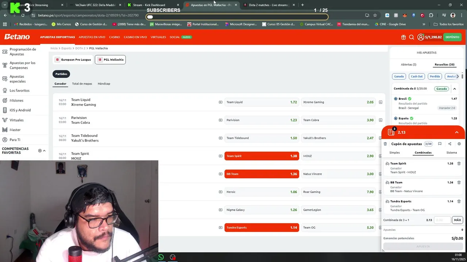Open live stream icon for Team Liquid match

[x=220, y=102]
